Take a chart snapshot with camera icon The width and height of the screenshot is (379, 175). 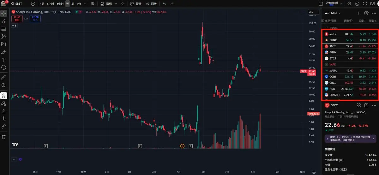(x=373, y=4)
